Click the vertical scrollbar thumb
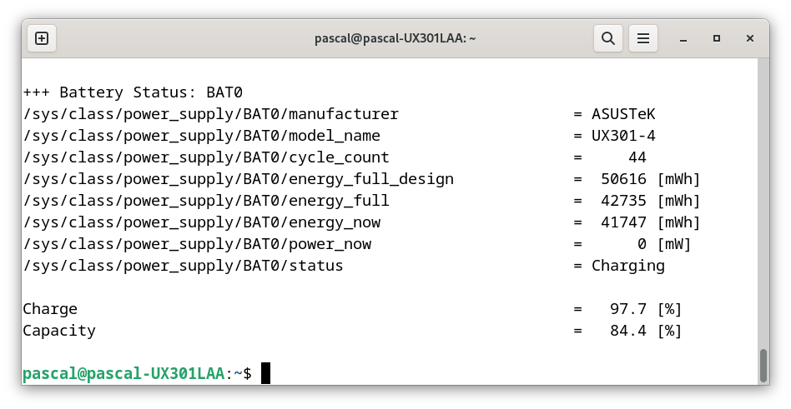Screen dimensions: 791x409 tap(763, 366)
